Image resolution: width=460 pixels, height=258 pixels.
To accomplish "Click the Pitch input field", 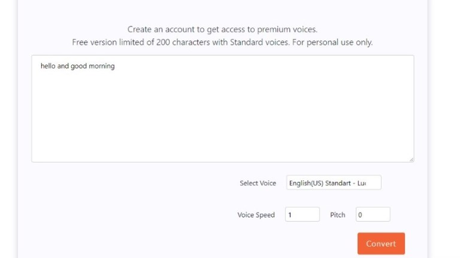I will (x=373, y=214).
